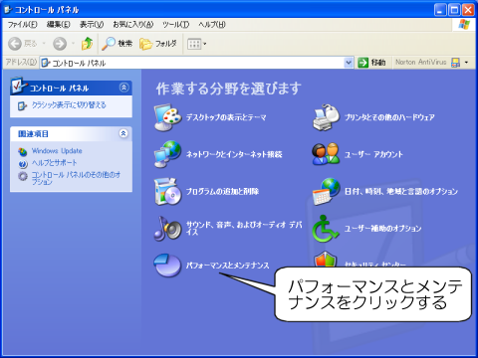Open the 表示(V) menu
This screenshot has width=478, height=358.
click(92, 25)
